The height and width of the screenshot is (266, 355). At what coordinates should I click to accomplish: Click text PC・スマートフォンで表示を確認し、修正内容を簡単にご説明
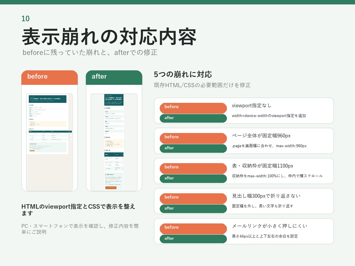(x=80, y=229)
